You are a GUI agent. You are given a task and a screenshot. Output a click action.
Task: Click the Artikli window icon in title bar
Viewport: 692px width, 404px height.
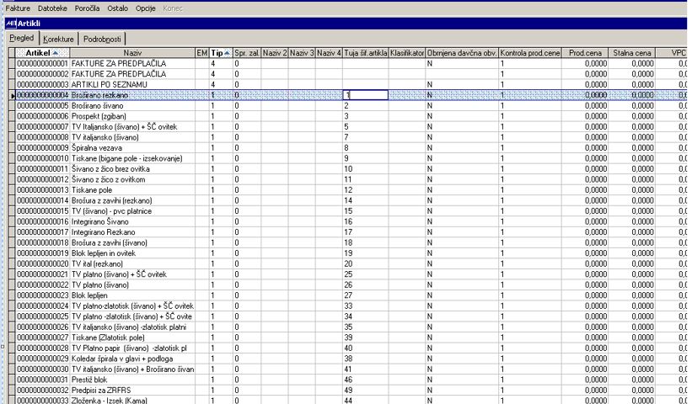click(11, 24)
